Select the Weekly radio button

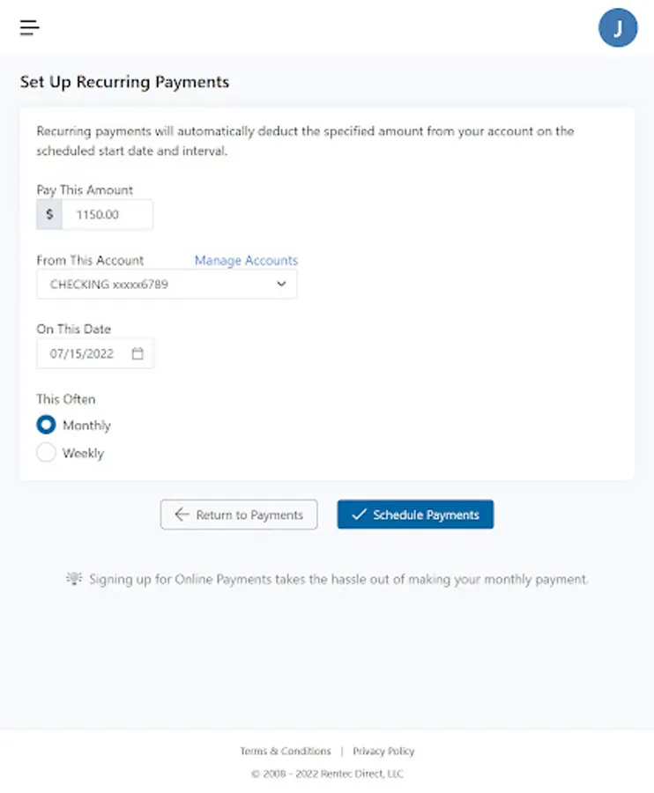tap(46, 453)
